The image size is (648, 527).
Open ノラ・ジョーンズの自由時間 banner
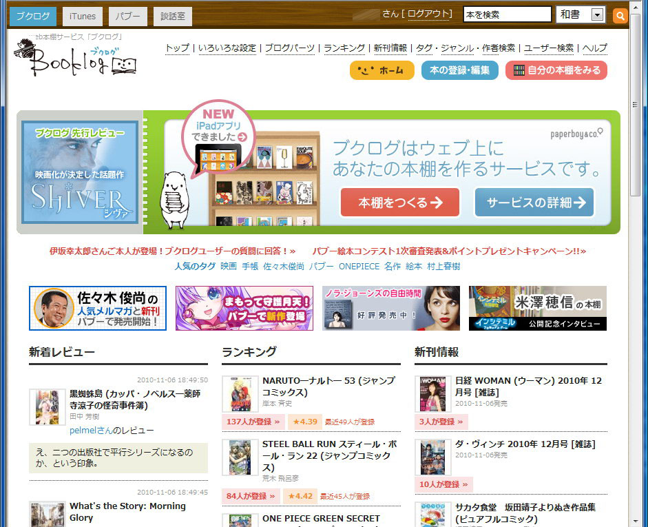click(391, 309)
